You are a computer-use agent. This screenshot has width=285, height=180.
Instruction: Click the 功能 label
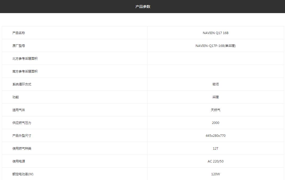(x=16, y=97)
